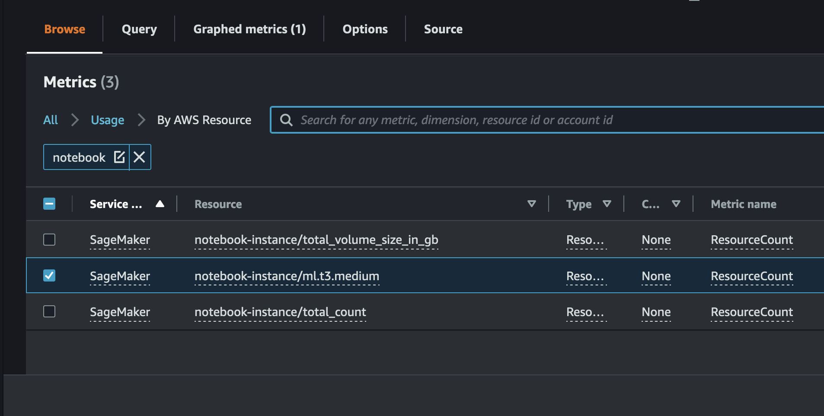Viewport: 824px width, 416px height.
Task: Click the All breadcrumb link
Action: point(50,120)
